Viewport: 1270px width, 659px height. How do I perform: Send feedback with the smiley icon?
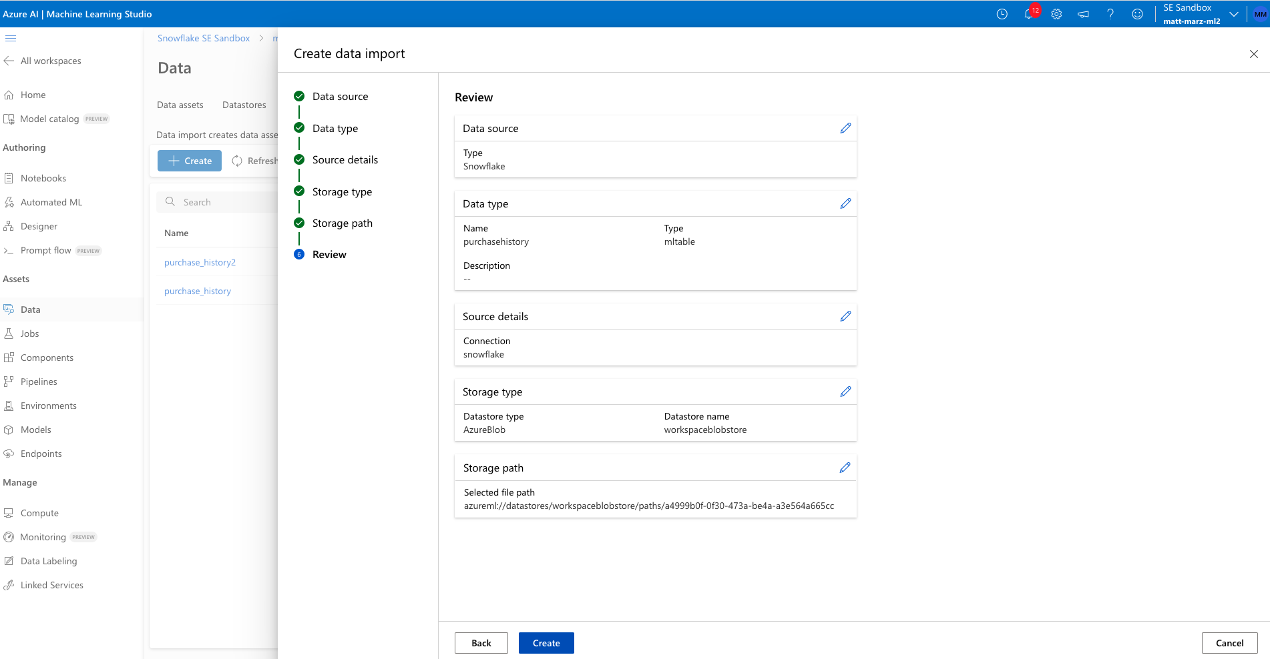tap(1137, 14)
